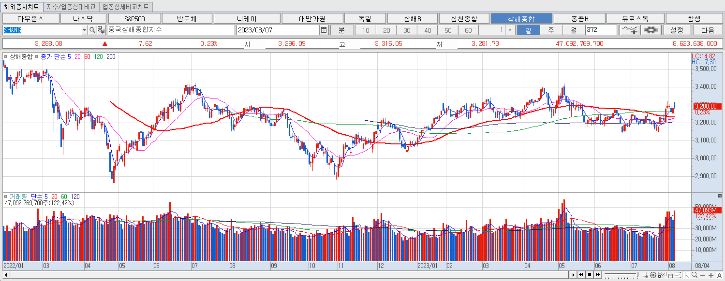
Task: Activate the crosshair tool in bottom toolbar
Action: [x=687, y=275]
